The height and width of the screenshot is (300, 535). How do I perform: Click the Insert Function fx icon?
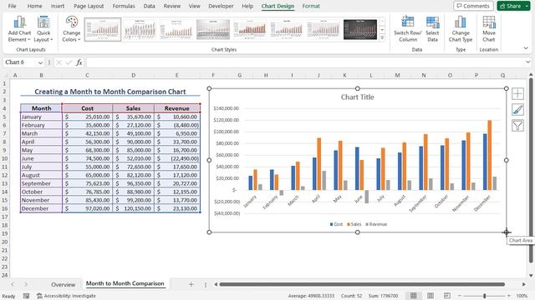[x=79, y=62]
